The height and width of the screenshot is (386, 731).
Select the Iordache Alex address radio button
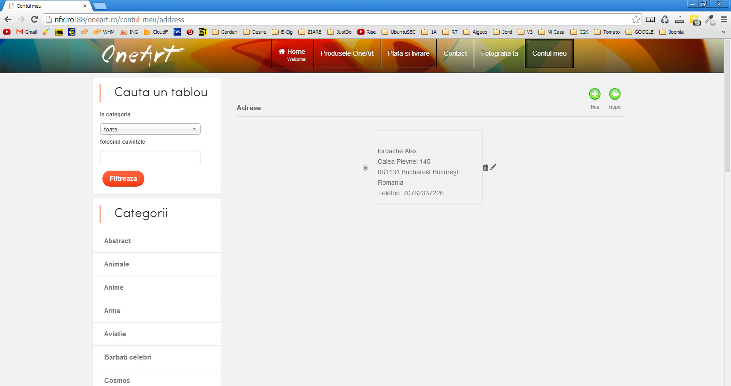[365, 168]
